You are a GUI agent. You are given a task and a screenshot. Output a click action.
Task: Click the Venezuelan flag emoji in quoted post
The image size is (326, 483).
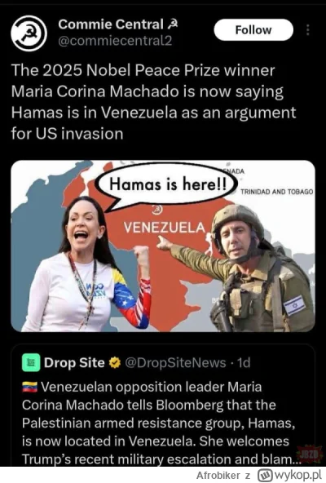pyautogui.click(x=29, y=387)
